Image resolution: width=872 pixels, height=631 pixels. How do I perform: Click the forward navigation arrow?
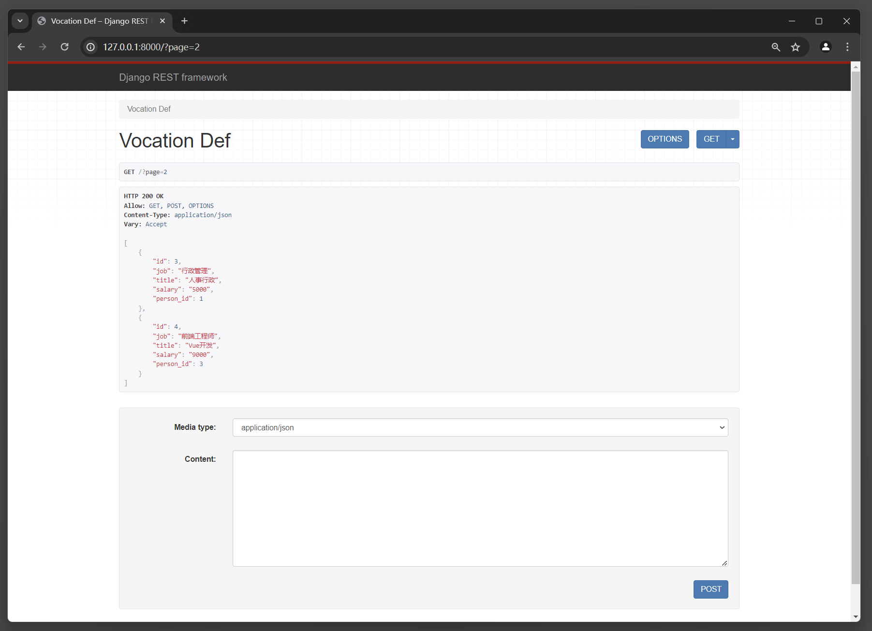[x=43, y=47]
